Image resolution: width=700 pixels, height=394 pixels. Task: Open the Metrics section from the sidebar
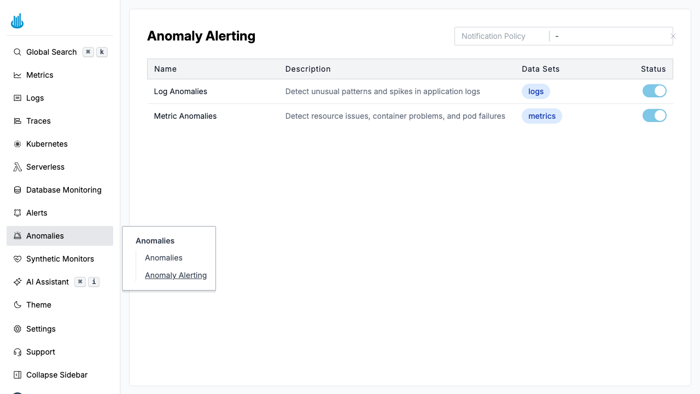[39, 75]
